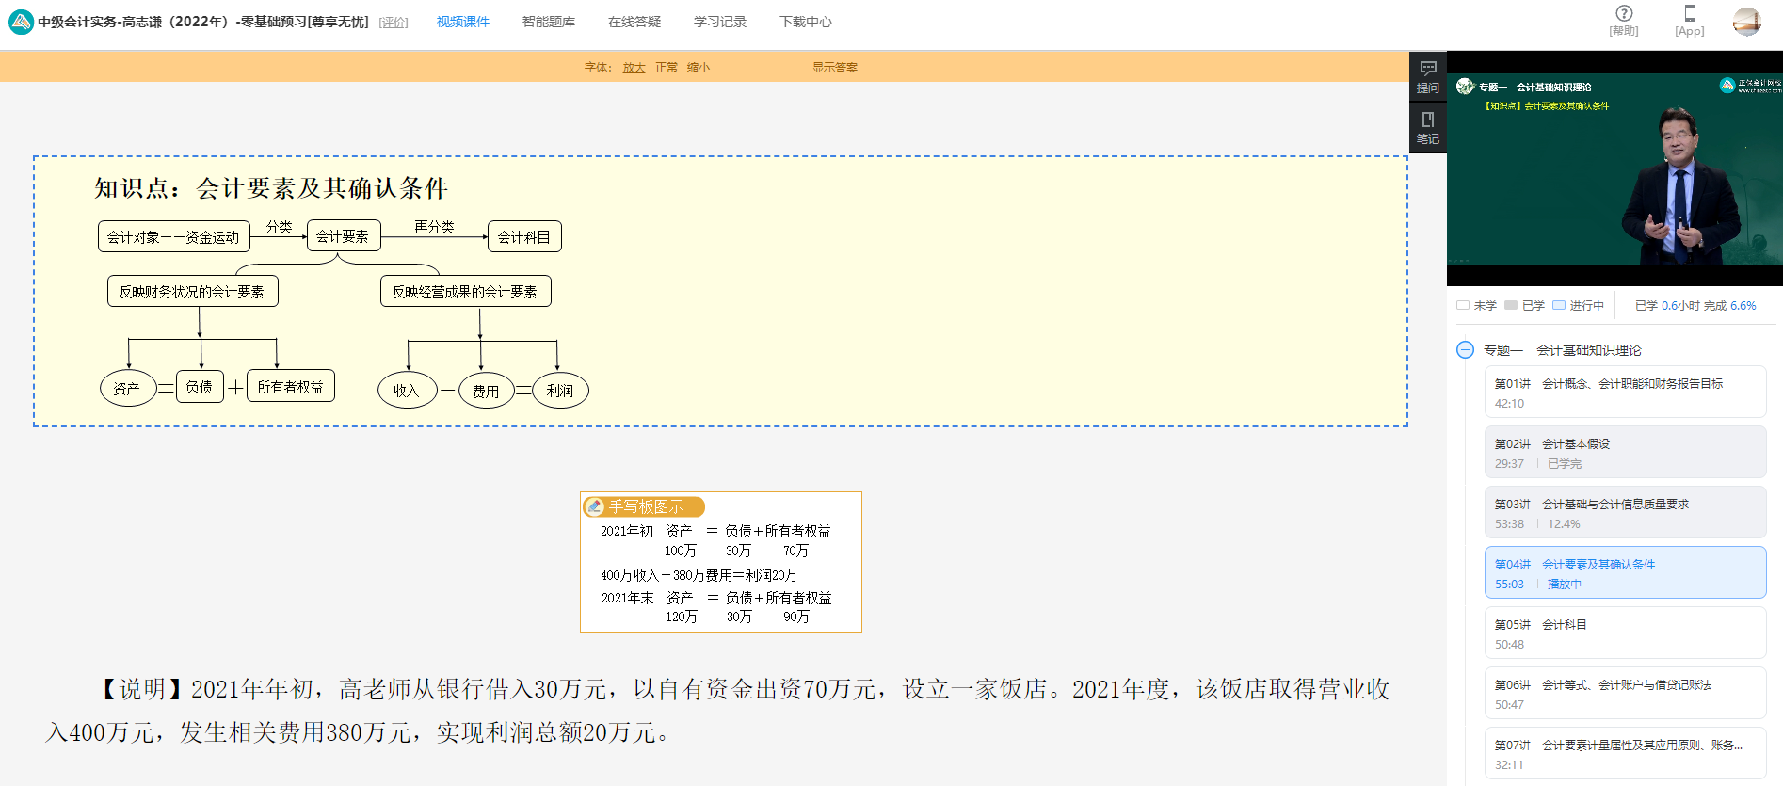Click the 费用 oval in the diagram

pyautogui.click(x=487, y=391)
